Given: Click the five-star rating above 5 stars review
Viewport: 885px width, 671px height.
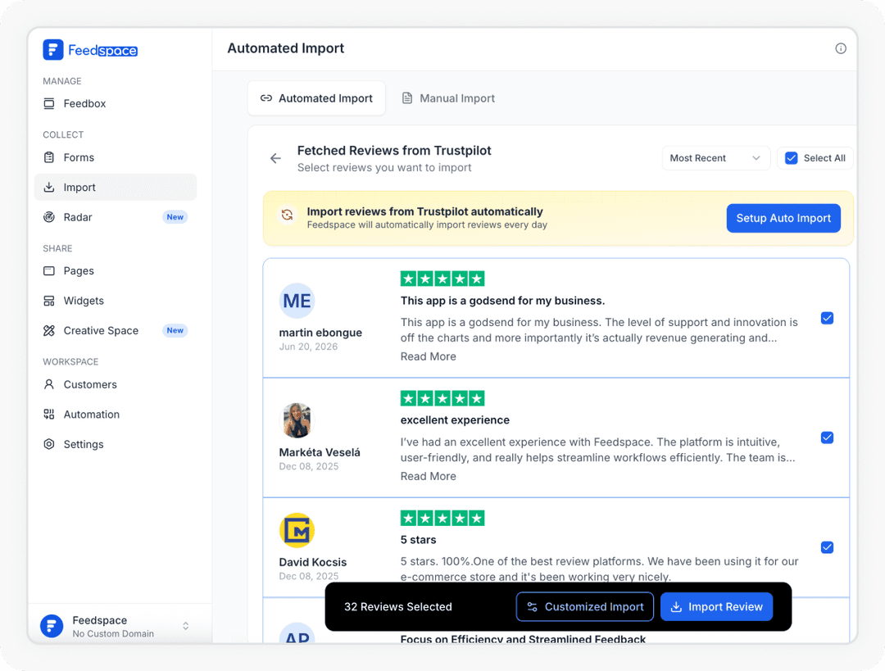Looking at the screenshot, I should click(x=442, y=518).
